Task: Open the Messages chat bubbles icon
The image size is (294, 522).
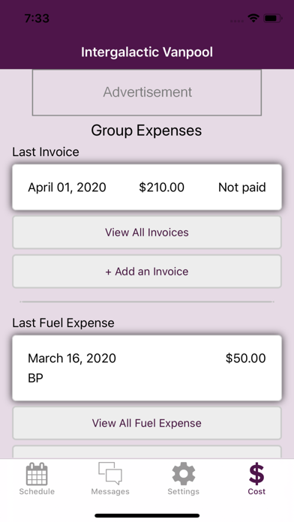Action: 110,473
